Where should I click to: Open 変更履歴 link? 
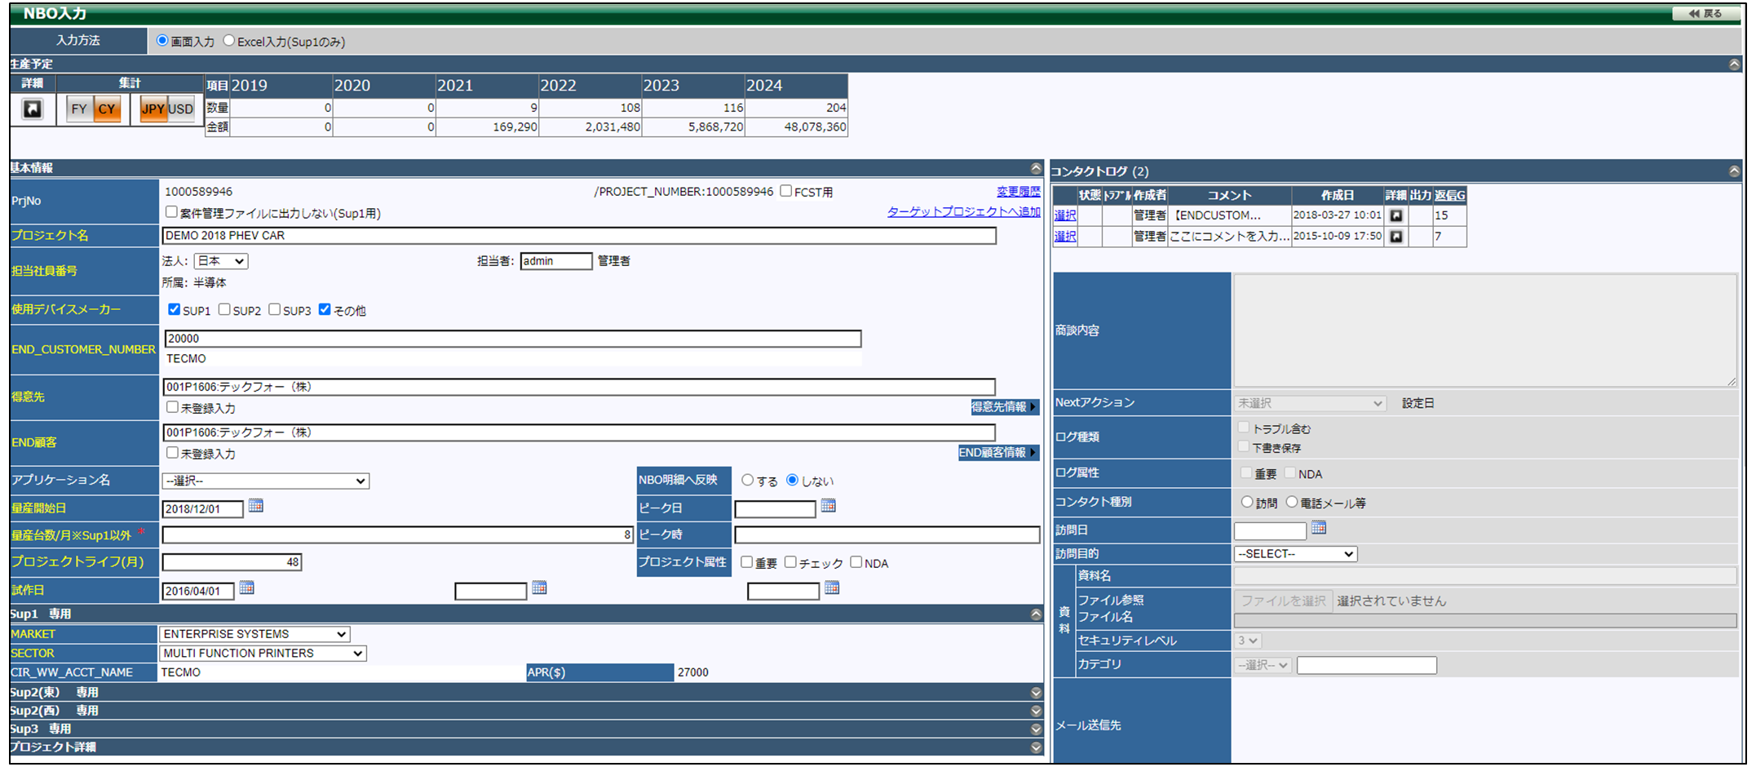tap(1019, 192)
